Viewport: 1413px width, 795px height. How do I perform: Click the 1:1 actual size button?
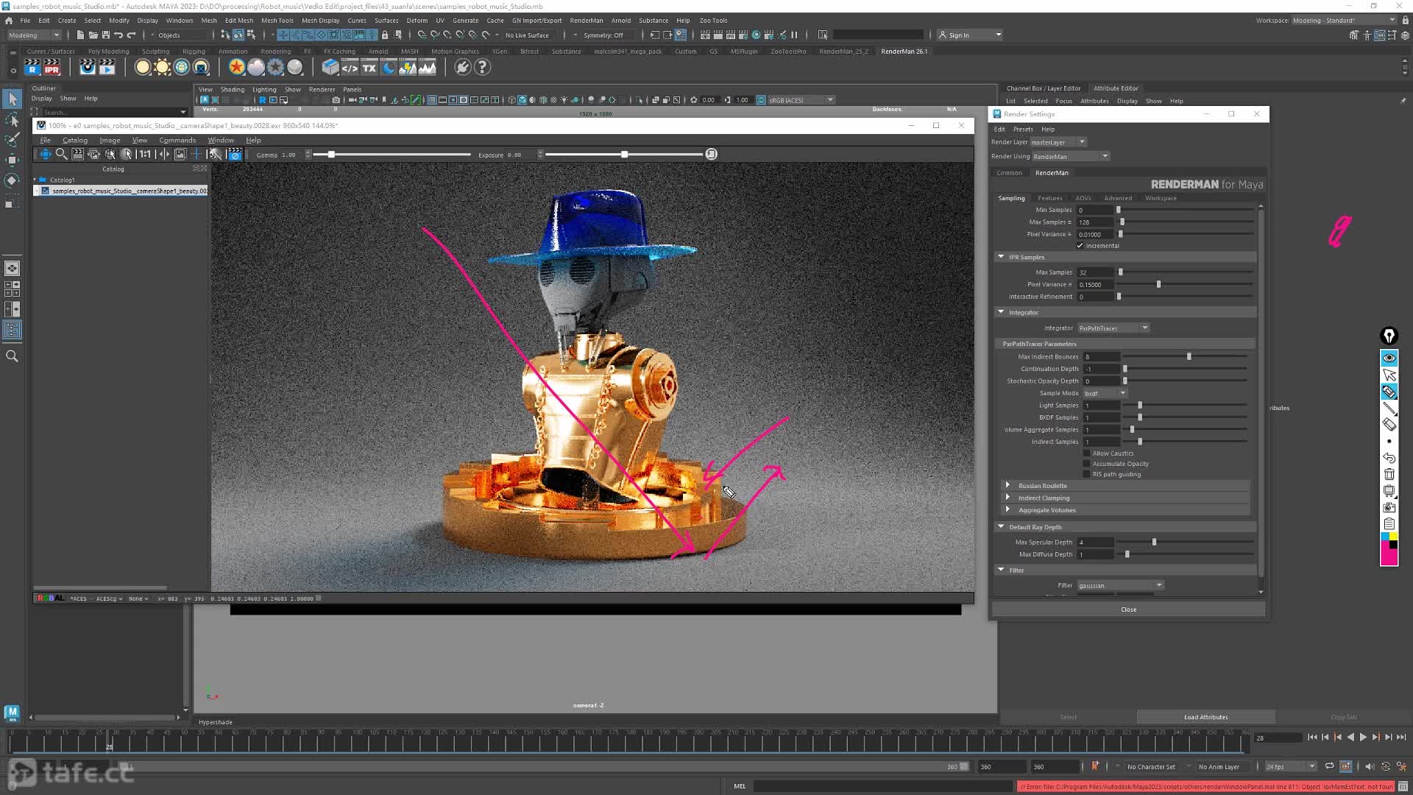[x=145, y=154]
